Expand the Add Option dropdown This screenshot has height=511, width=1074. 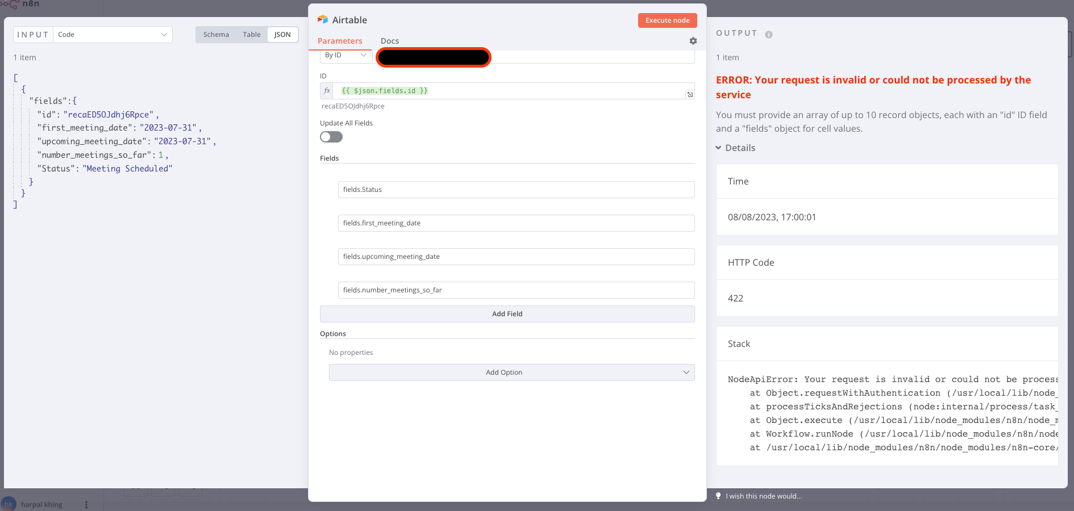512,372
